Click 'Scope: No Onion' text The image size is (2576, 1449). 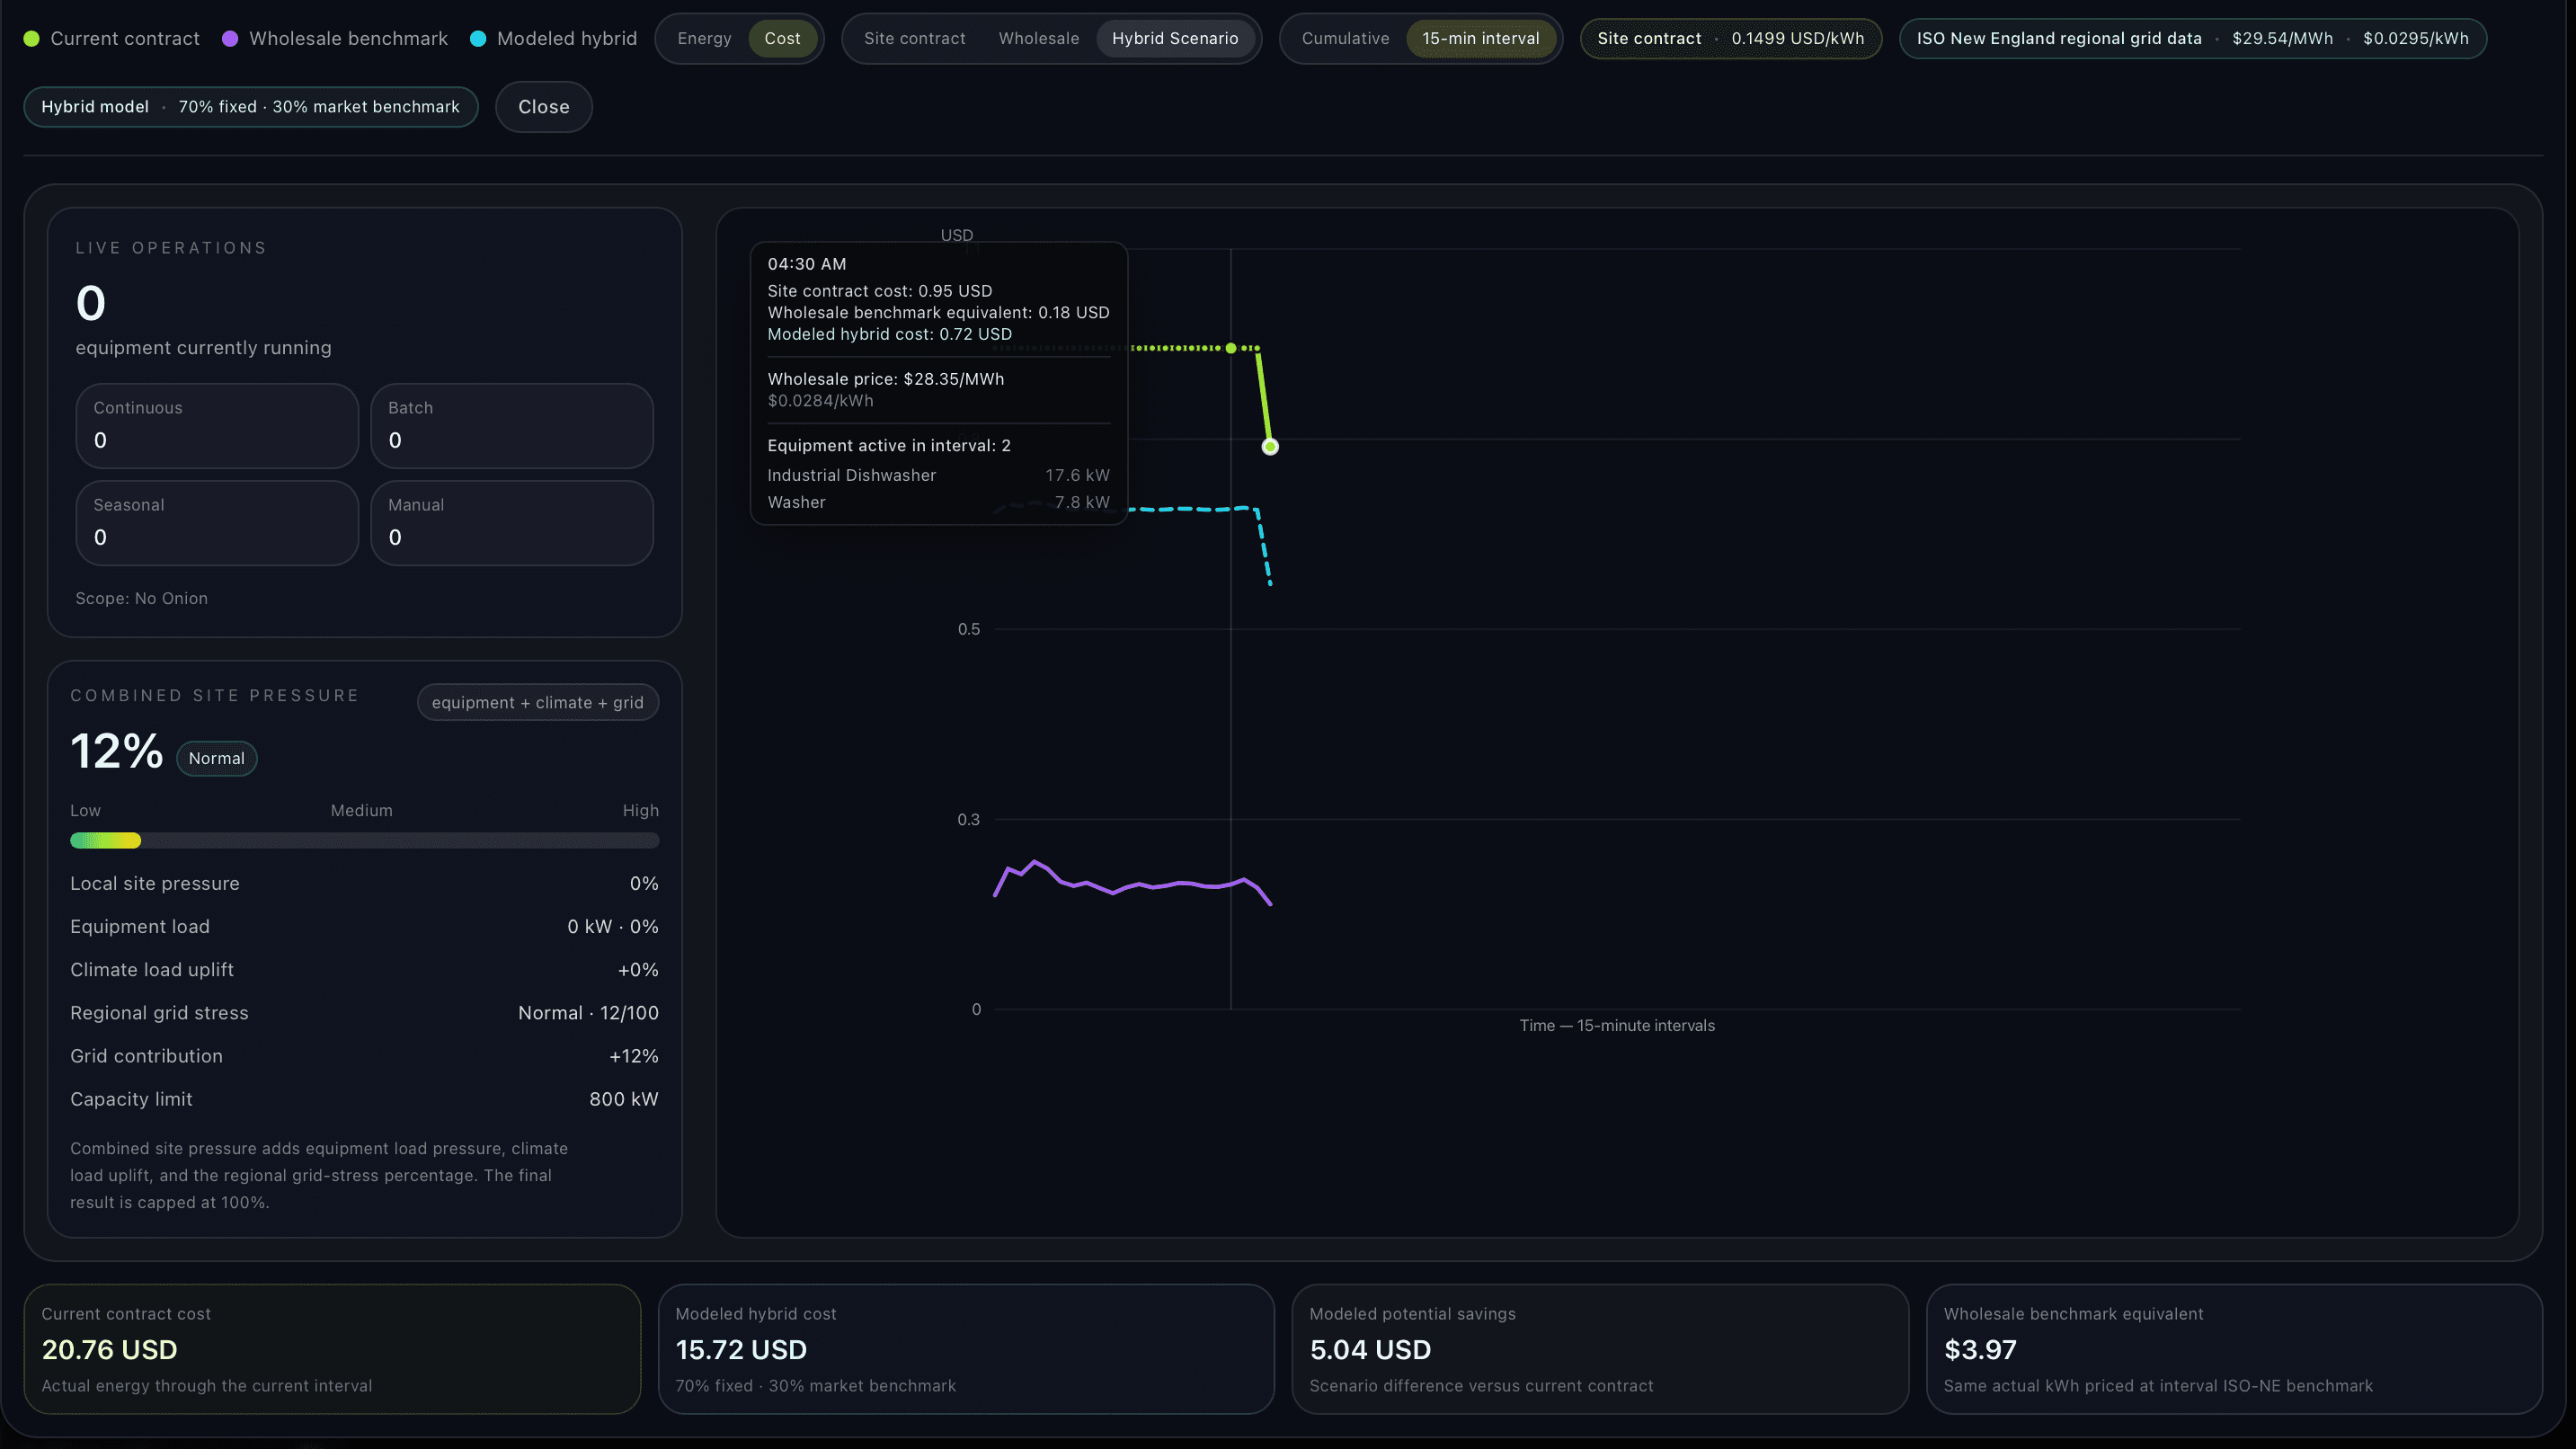[142, 599]
